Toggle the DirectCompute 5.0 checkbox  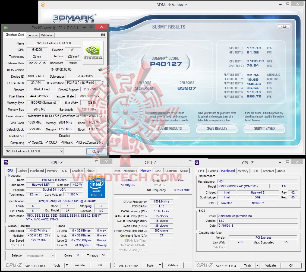pyautogui.click(x=77, y=143)
